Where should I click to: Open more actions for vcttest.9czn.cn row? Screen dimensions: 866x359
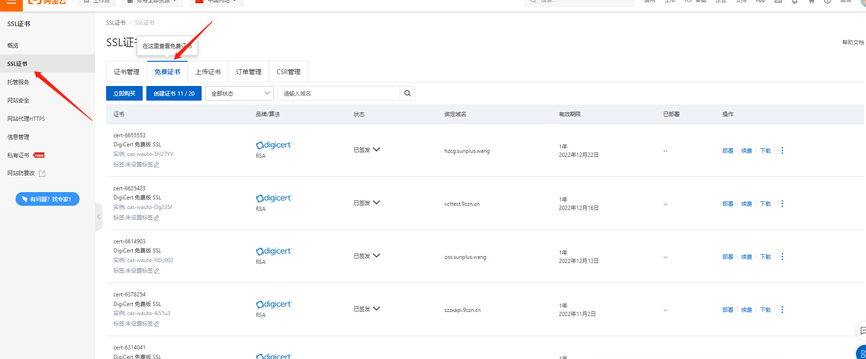782,204
